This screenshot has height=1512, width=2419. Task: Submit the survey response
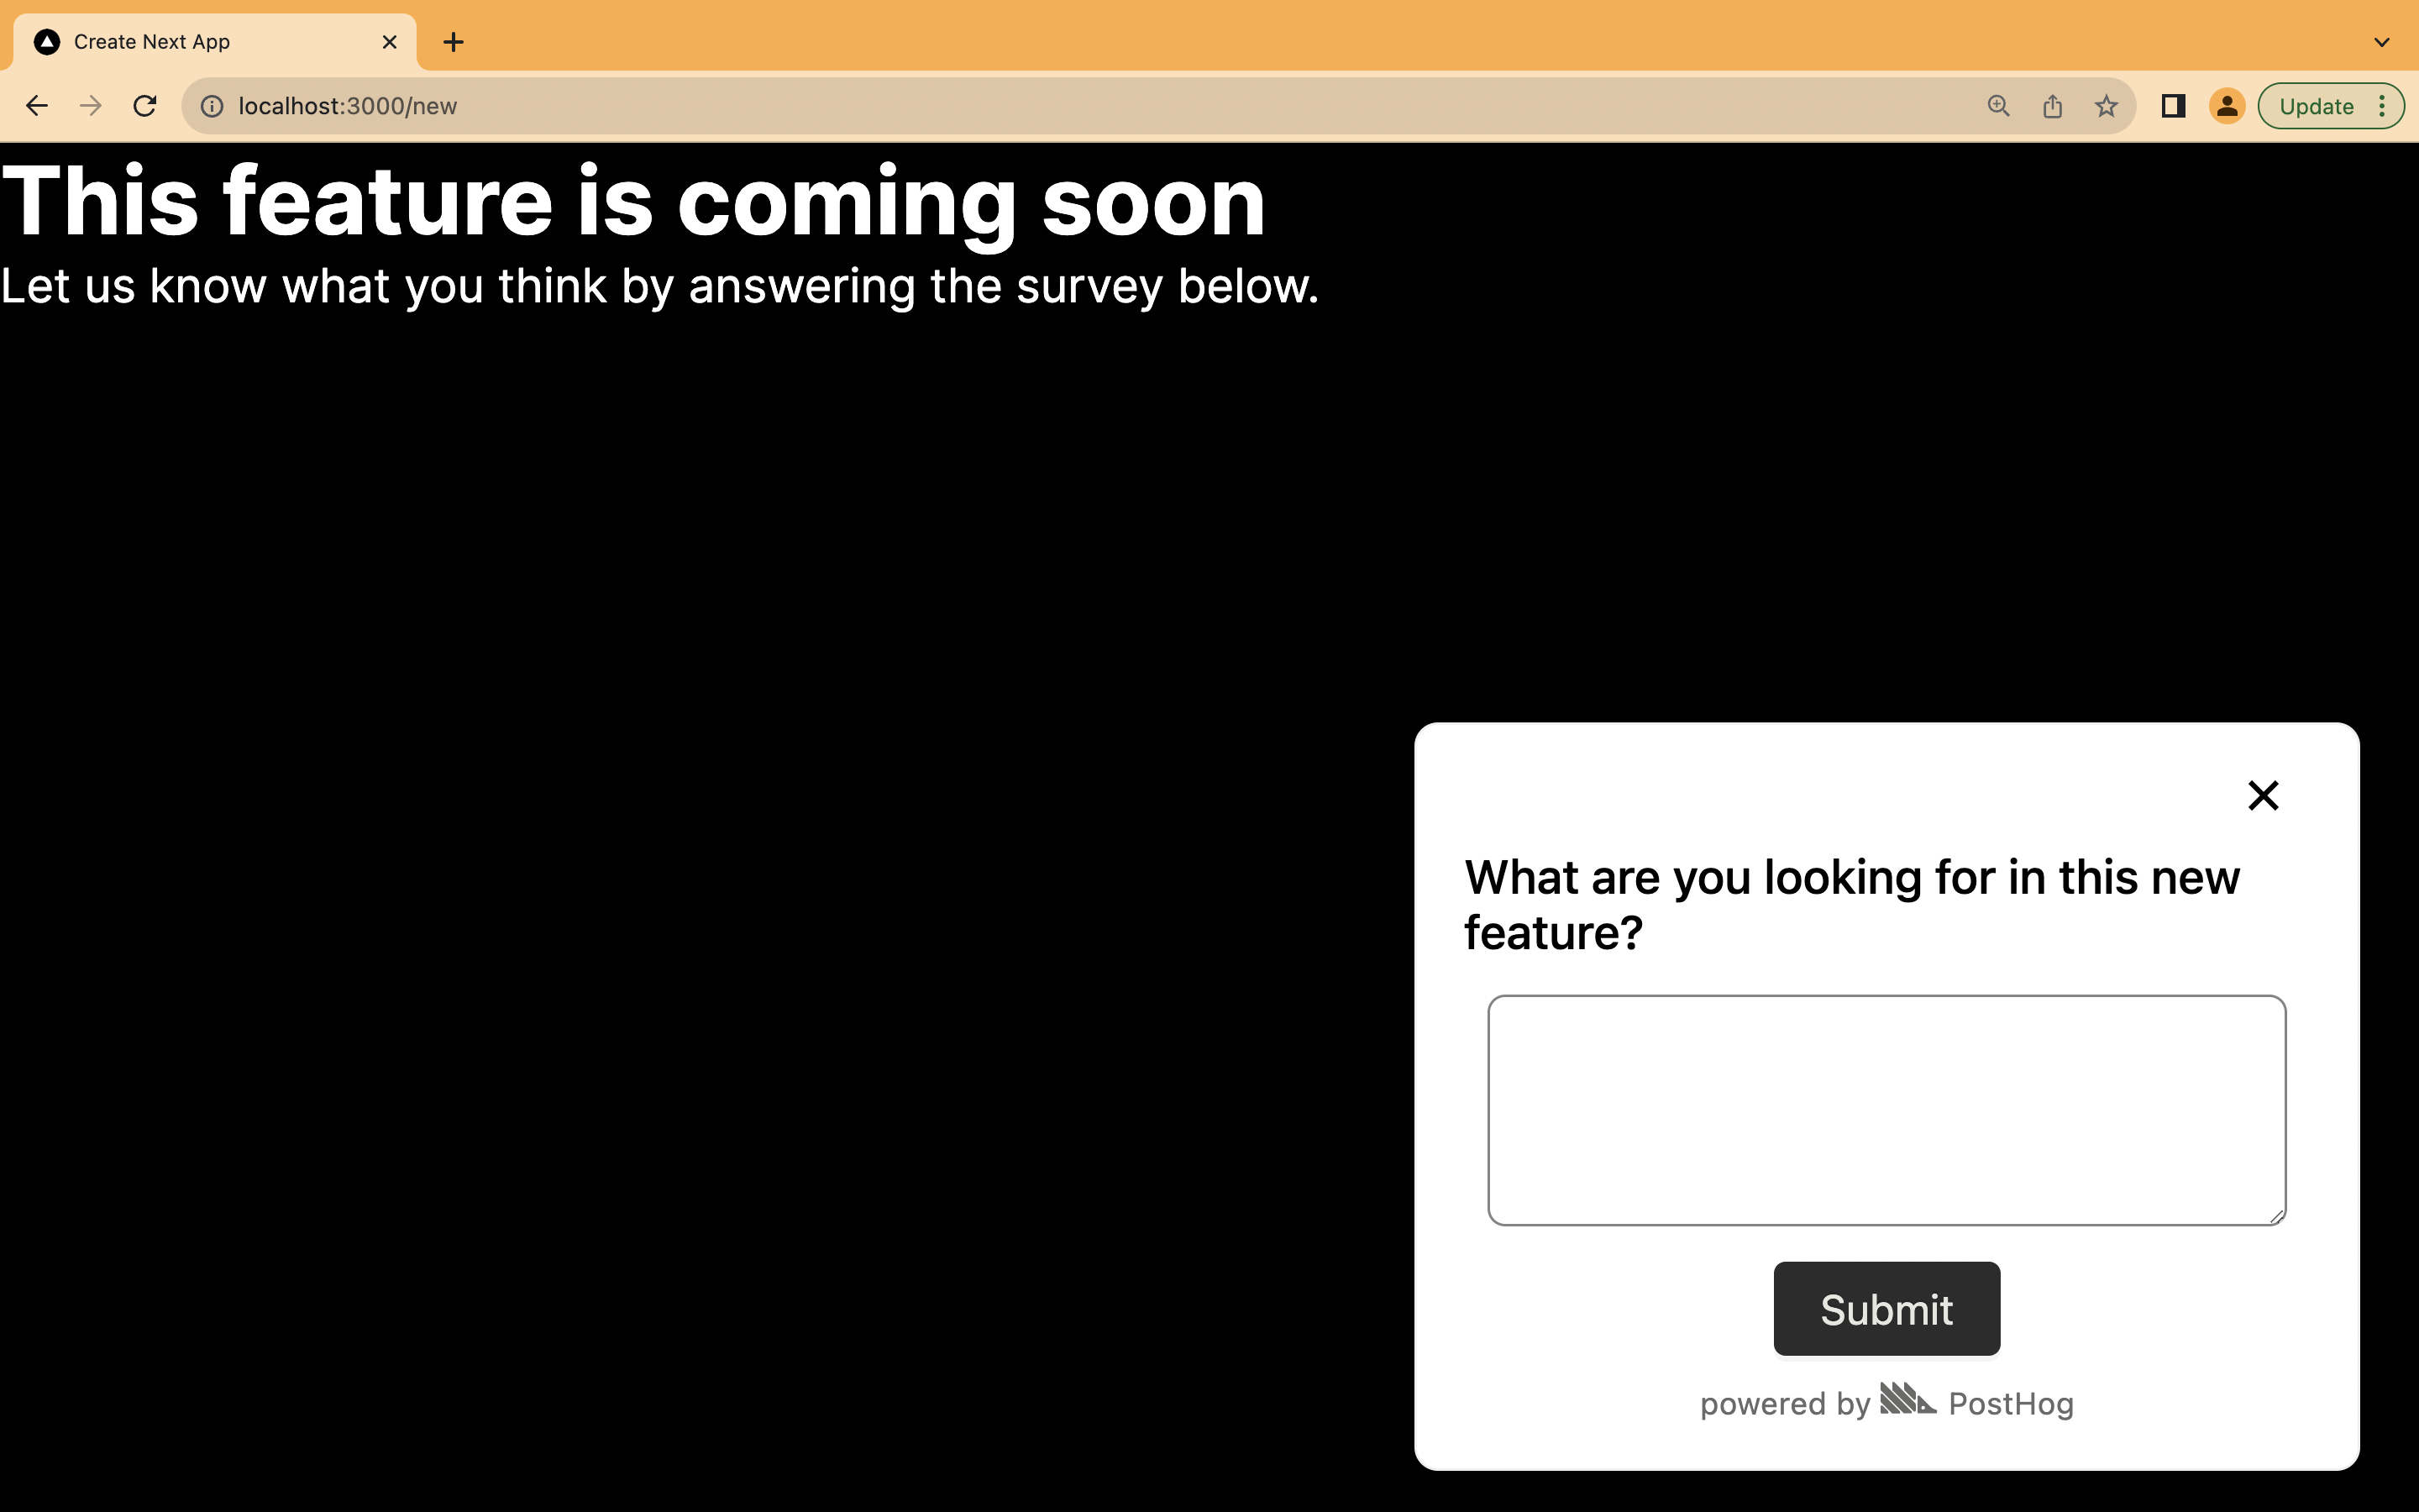click(x=1886, y=1308)
